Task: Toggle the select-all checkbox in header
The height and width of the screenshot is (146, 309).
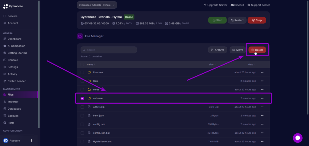Action: tap(82, 64)
